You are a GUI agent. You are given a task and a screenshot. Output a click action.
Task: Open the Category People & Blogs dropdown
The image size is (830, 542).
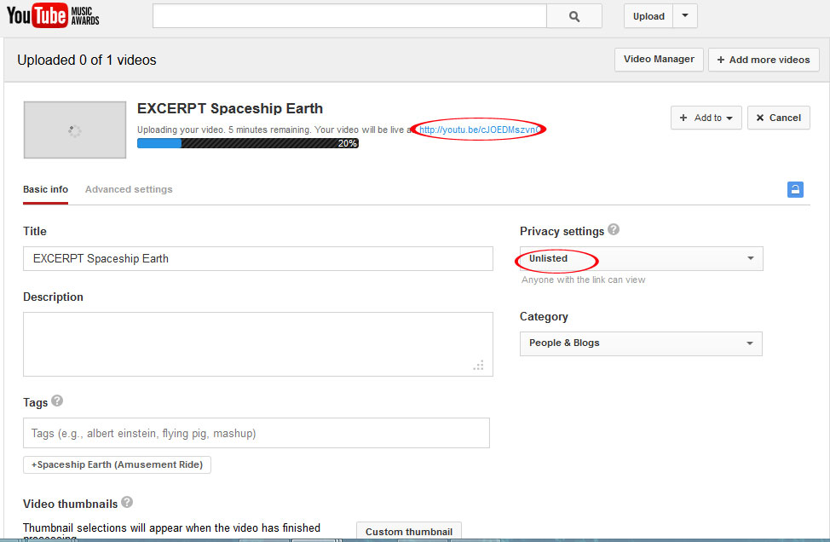641,343
